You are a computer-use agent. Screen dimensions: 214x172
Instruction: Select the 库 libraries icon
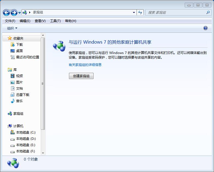point(10,70)
